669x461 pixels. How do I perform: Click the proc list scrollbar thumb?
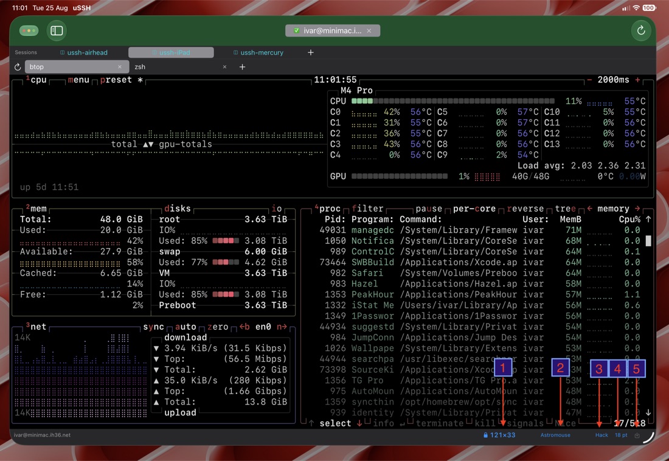648,241
